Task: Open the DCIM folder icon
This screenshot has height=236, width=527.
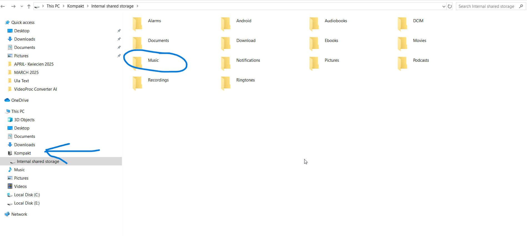Action: pyautogui.click(x=402, y=24)
